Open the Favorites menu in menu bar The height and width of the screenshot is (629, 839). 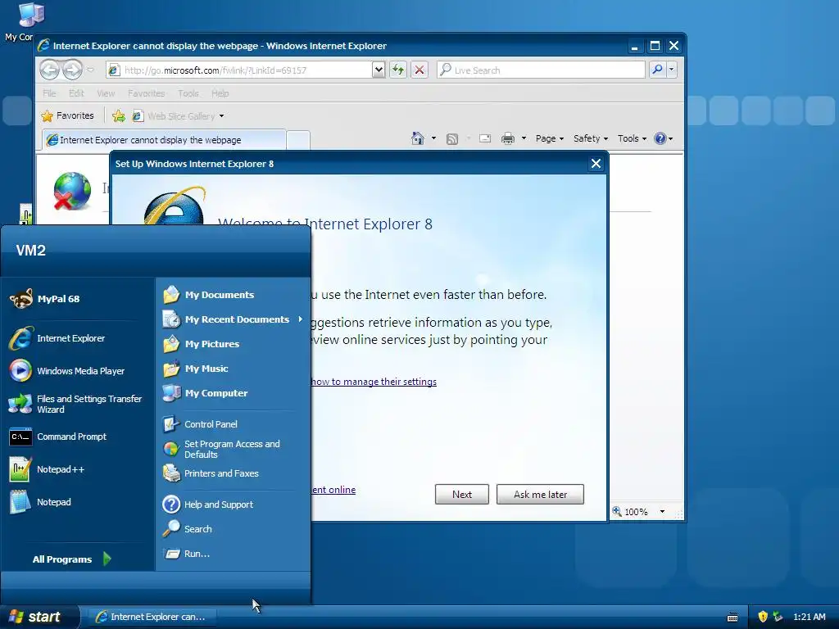pyautogui.click(x=146, y=93)
